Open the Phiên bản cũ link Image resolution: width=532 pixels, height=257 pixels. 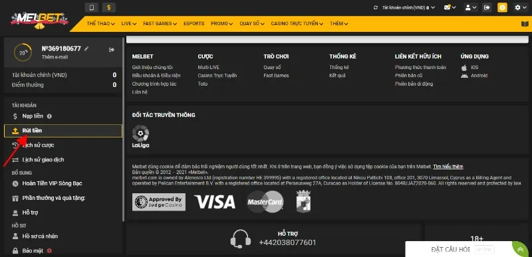[408, 76]
